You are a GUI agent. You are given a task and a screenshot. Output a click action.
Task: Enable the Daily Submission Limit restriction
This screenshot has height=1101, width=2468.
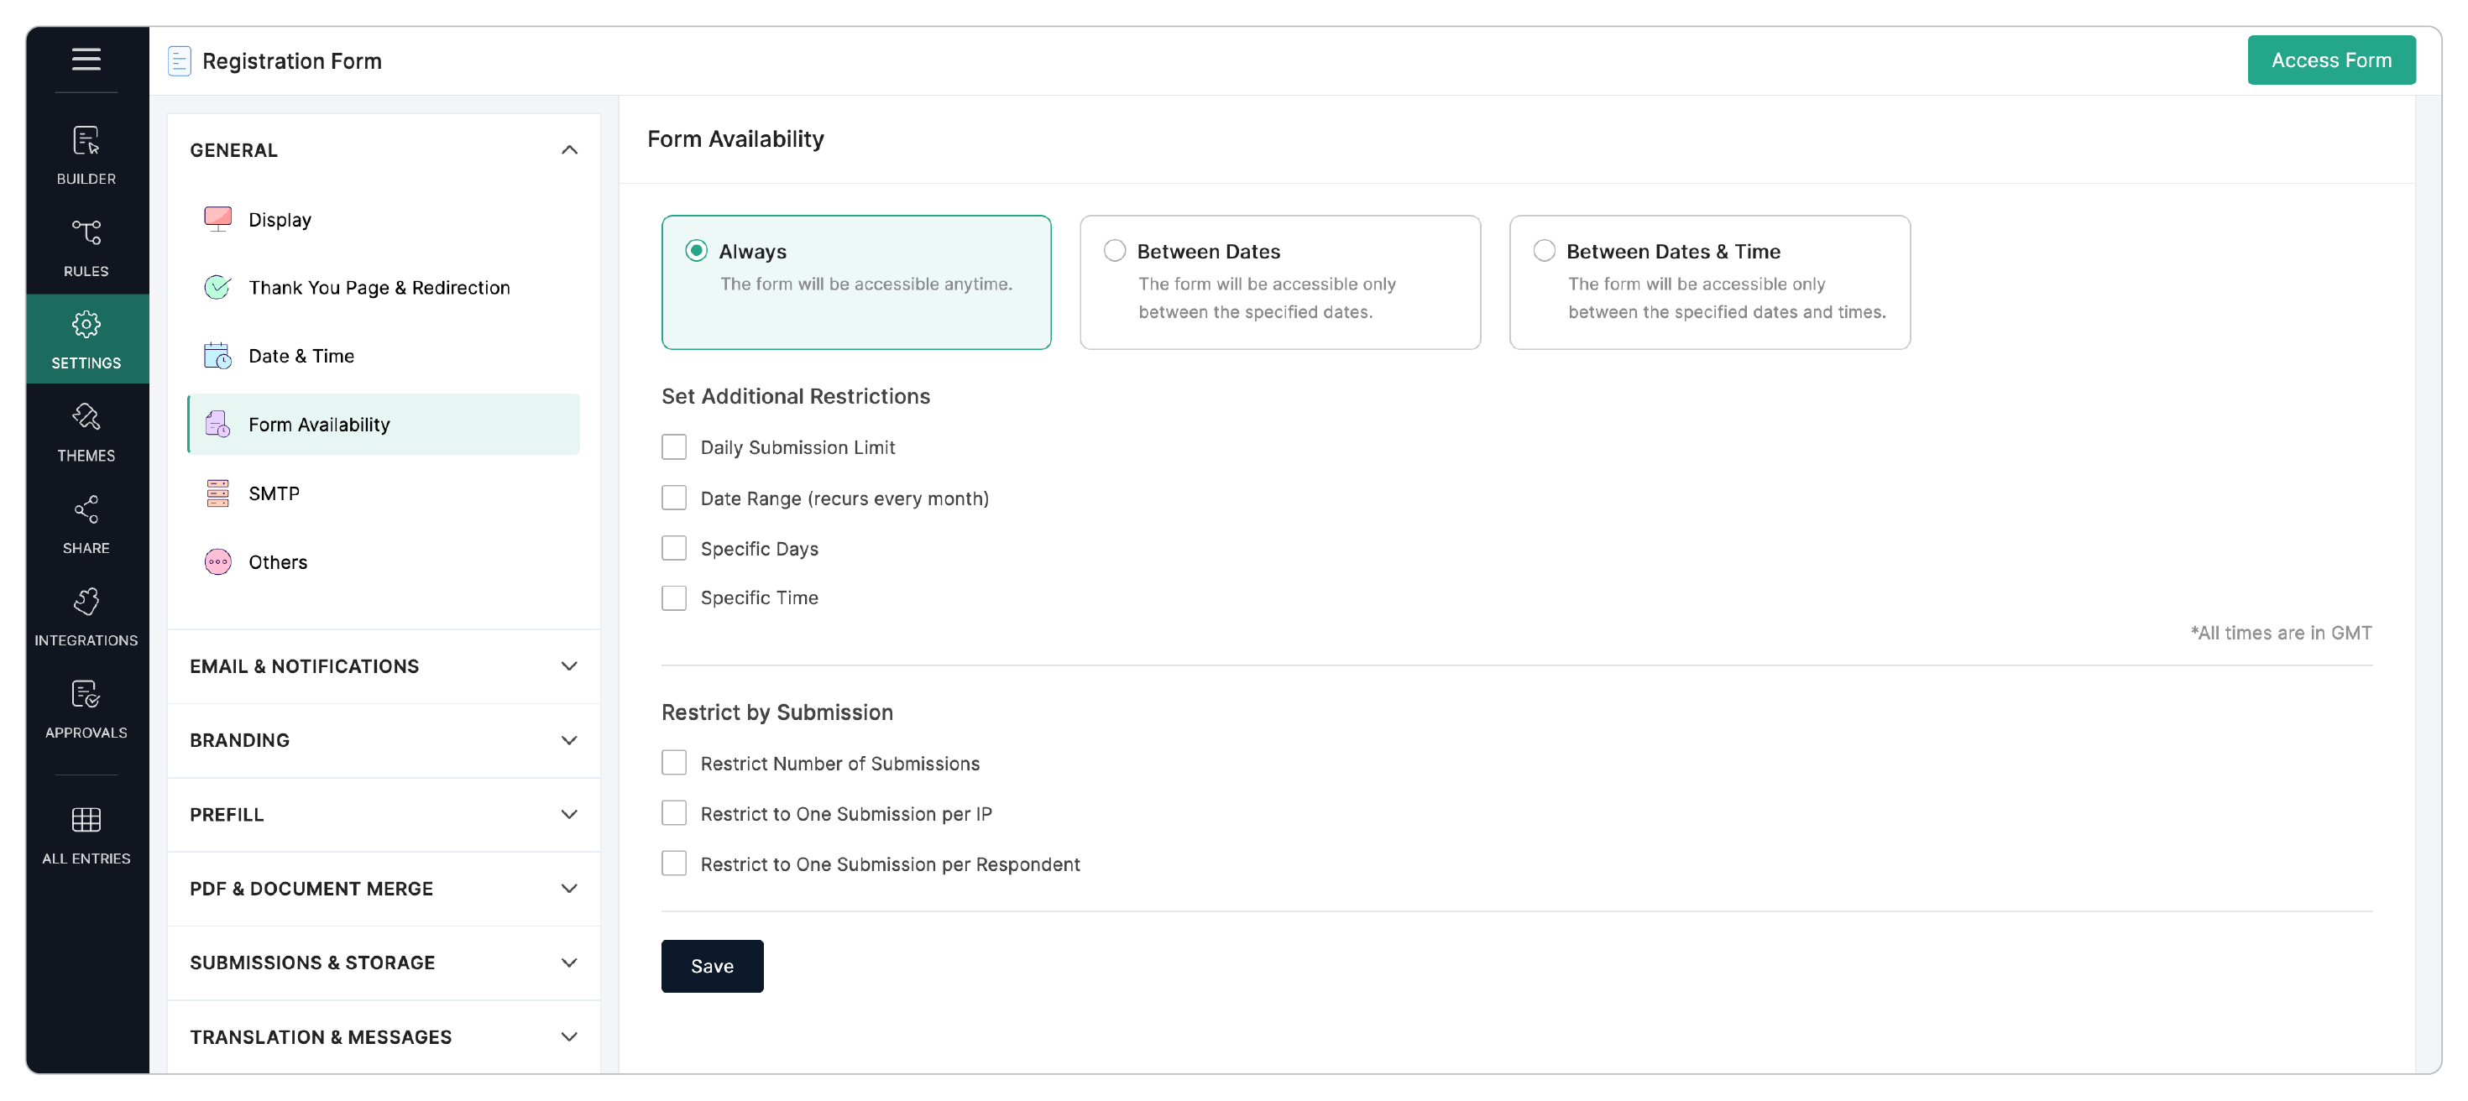pos(674,446)
